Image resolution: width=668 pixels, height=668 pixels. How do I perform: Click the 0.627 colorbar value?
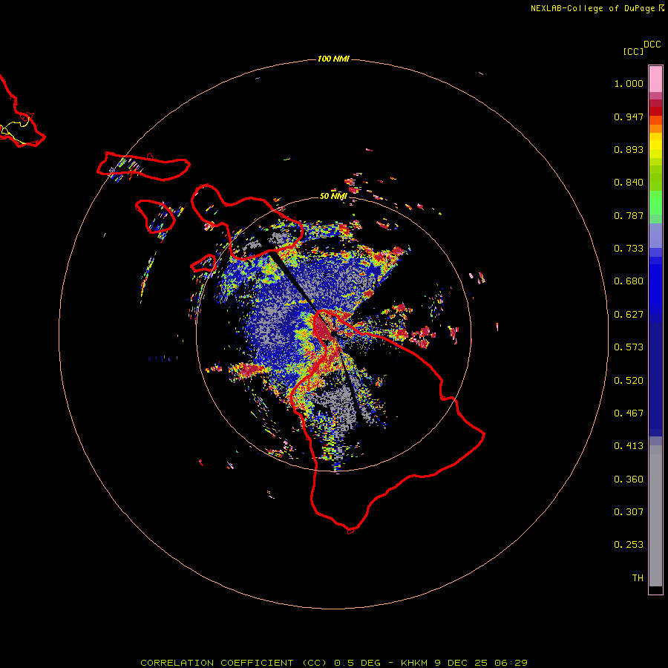click(x=629, y=315)
